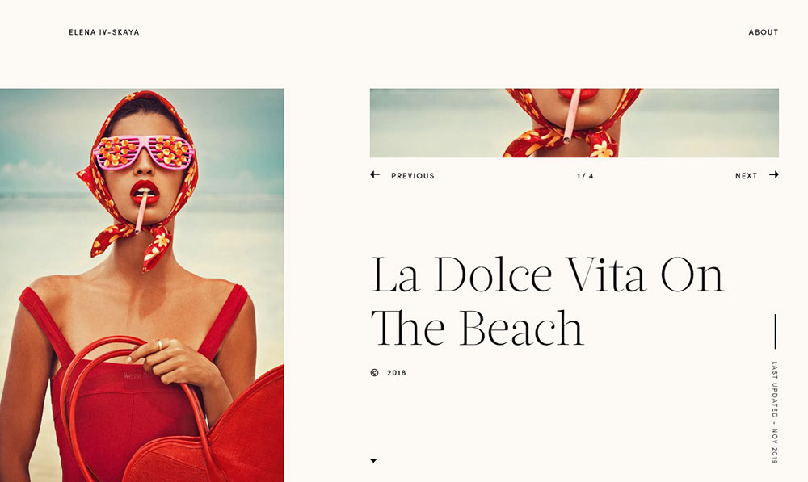This screenshot has width=808, height=482.
Task: Click the La Dolce Vita On The Beach title
Action: pos(547,302)
